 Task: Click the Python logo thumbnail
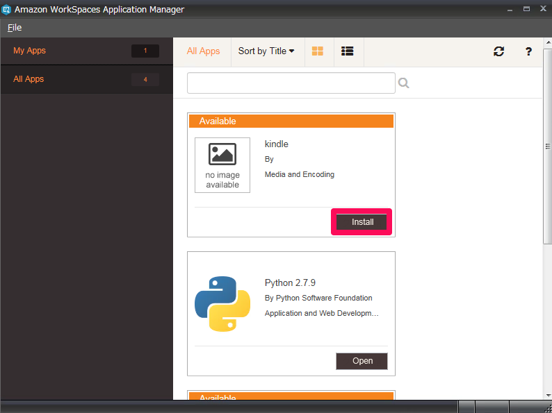[222, 304]
